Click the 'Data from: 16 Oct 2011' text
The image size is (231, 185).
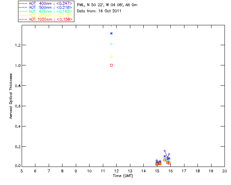coord(99,11)
